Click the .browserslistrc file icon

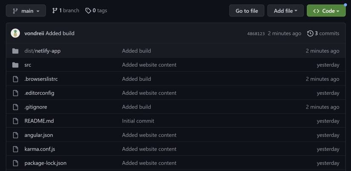click(x=15, y=79)
